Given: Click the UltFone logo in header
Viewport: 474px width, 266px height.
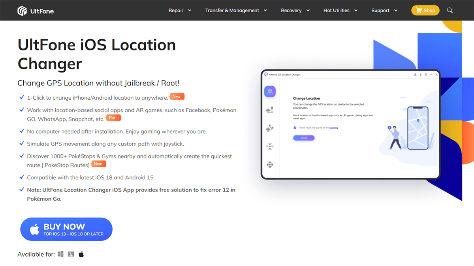Looking at the screenshot, I should click(x=36, y=11).
